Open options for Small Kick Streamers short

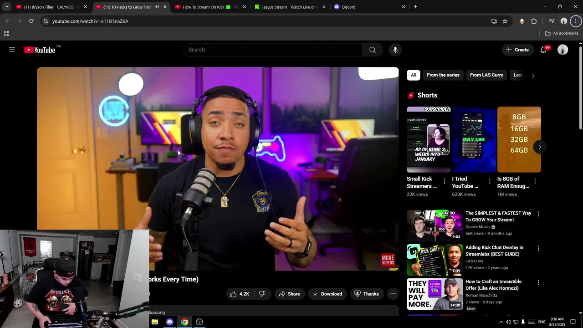click(445, 181)
